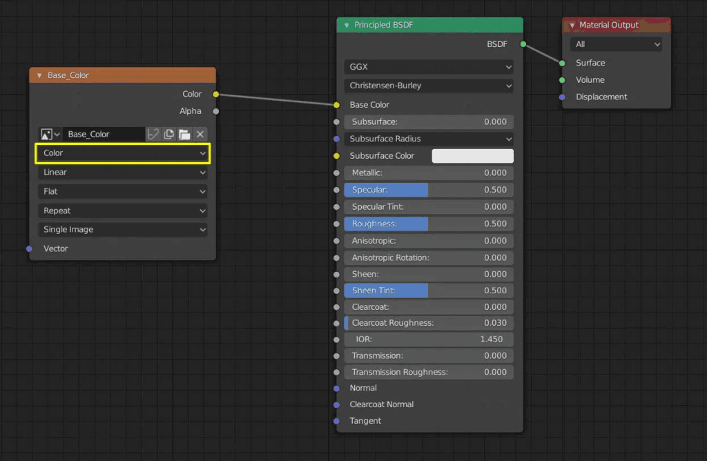Open image file with the folder icon
Screen dimensions: 707x461
(x=184, y=135)
